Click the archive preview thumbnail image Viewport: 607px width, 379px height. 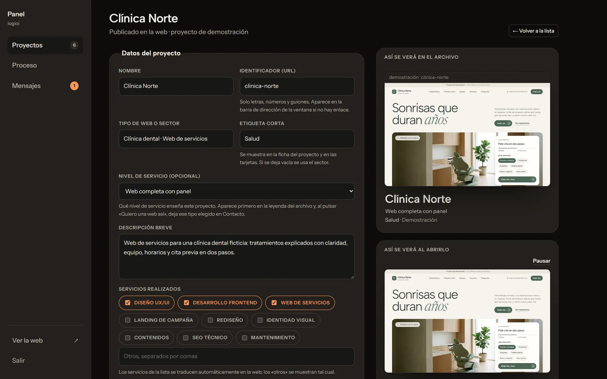click(x=467, y=135)
